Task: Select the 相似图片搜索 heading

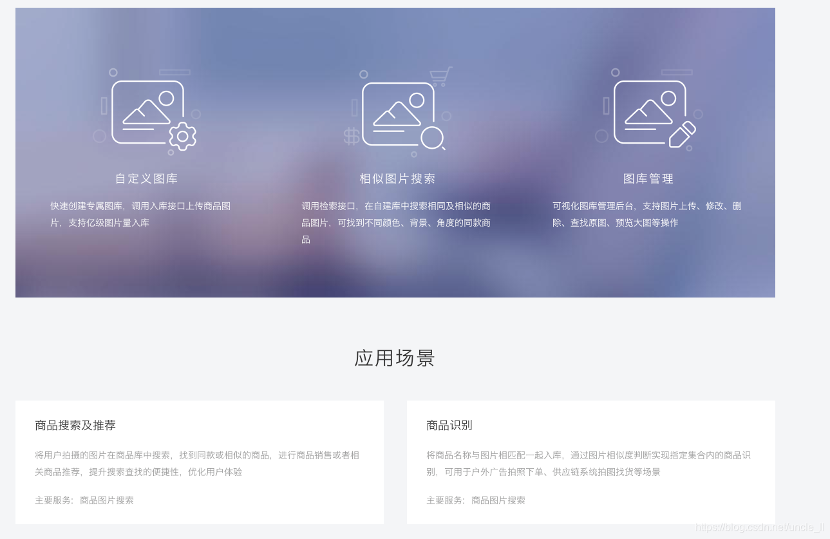Action: tap(397, 179)
